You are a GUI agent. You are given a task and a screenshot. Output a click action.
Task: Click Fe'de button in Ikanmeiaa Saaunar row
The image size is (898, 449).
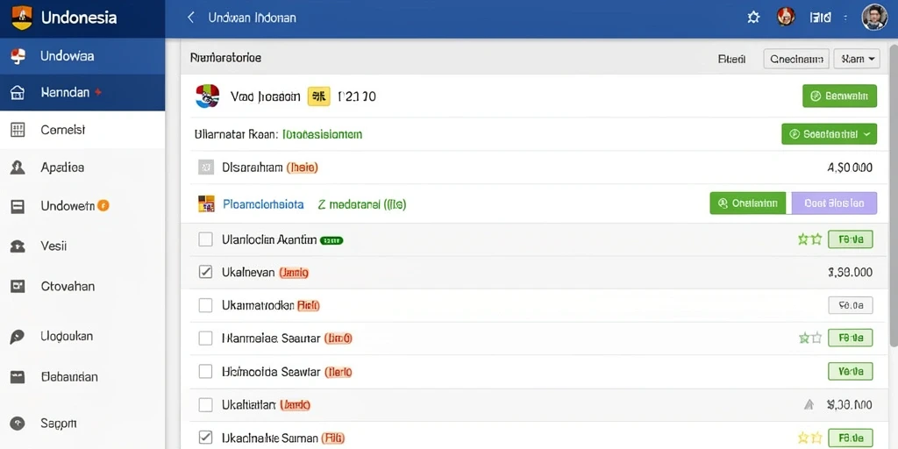(851, 338)
